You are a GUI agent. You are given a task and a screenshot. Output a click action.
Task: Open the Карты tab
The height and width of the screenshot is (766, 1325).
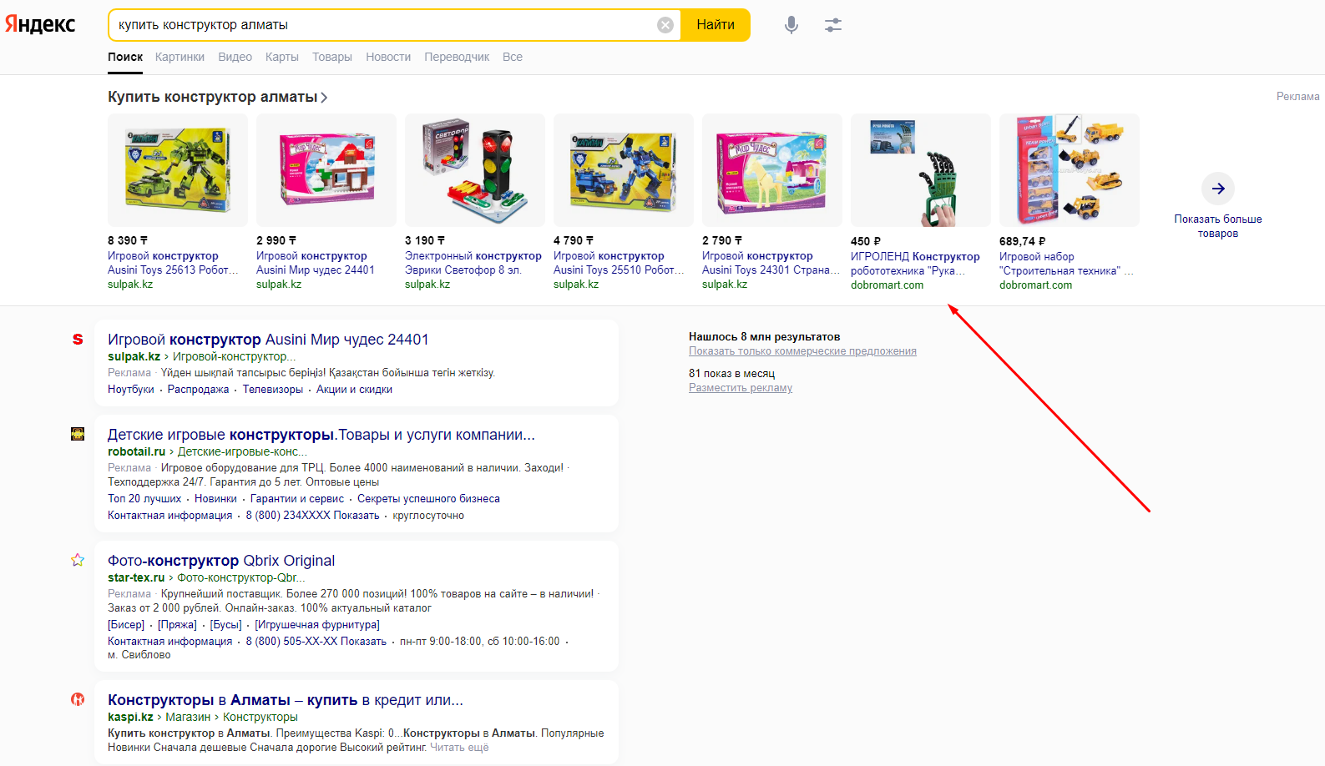tap(282, 57)
